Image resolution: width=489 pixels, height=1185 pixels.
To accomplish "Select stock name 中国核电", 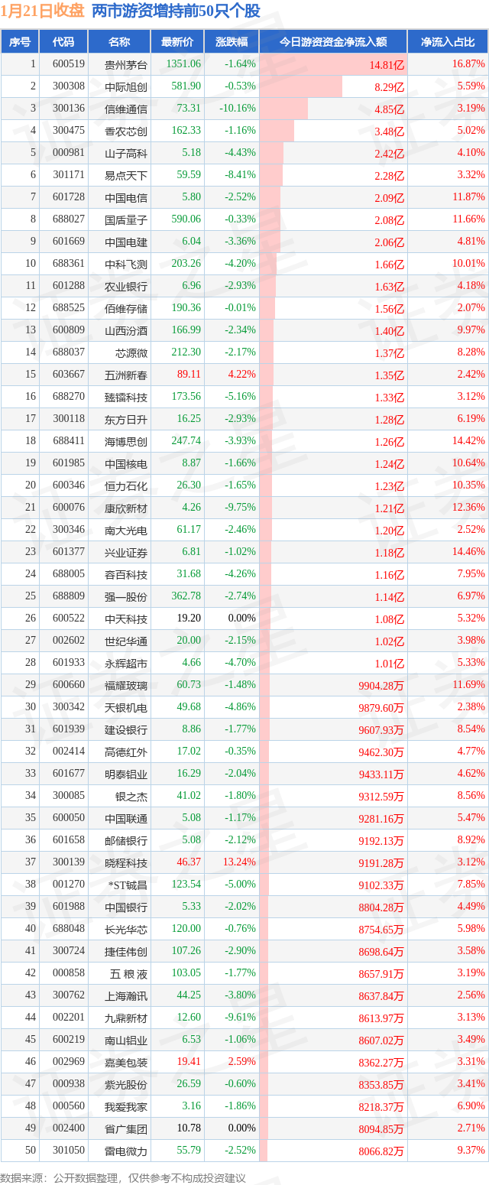I will (x=126, y=463).
